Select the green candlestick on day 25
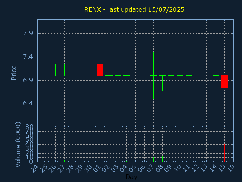 click(x=47, y=64)
